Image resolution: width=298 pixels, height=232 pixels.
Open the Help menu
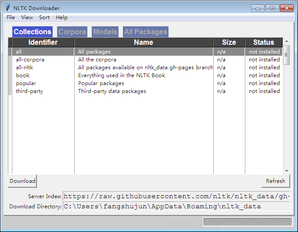(61, 18)
